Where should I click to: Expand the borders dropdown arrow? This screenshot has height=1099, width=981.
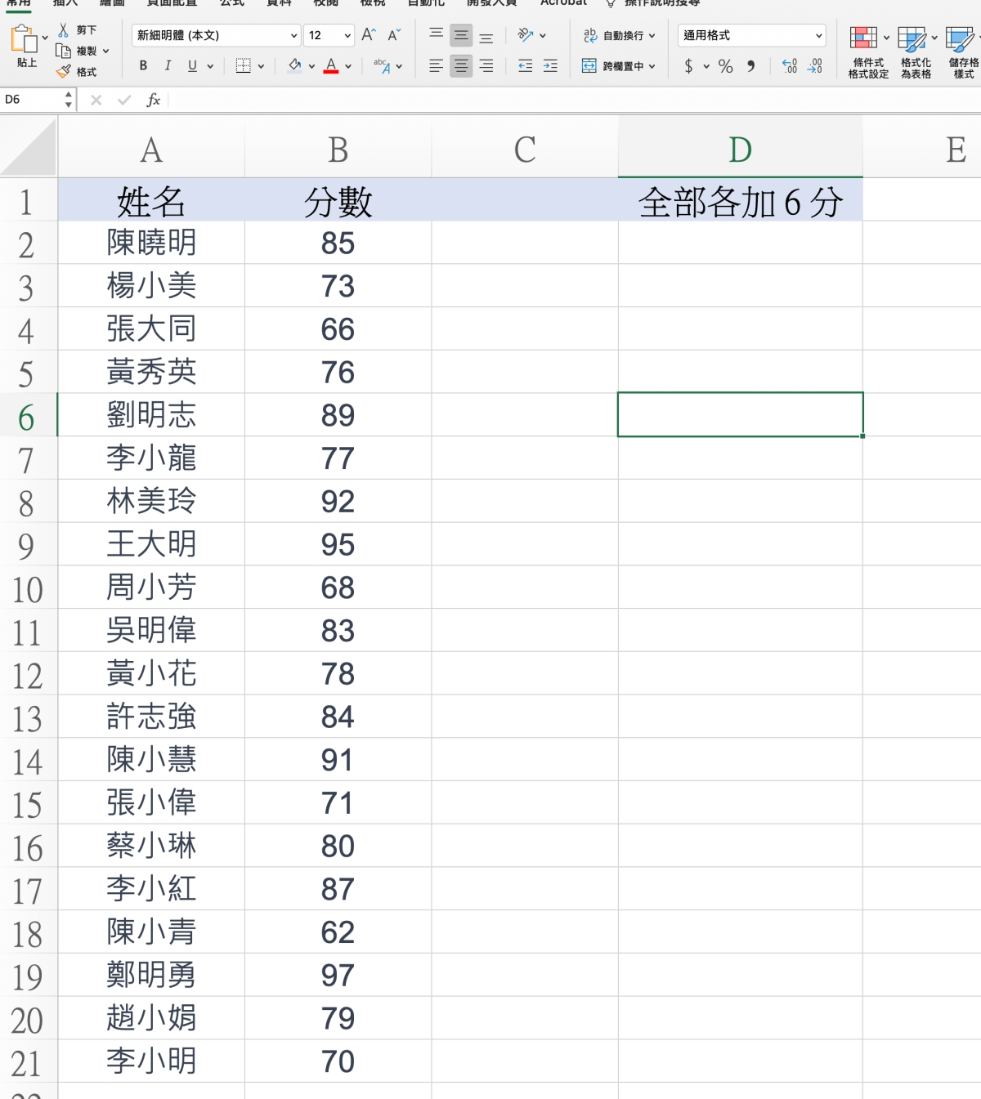[261, 66]
